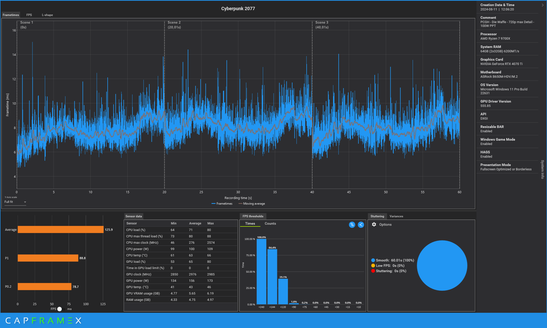547x328 pixels.
Task: Open the Variances tab
Action: (396, 216)
